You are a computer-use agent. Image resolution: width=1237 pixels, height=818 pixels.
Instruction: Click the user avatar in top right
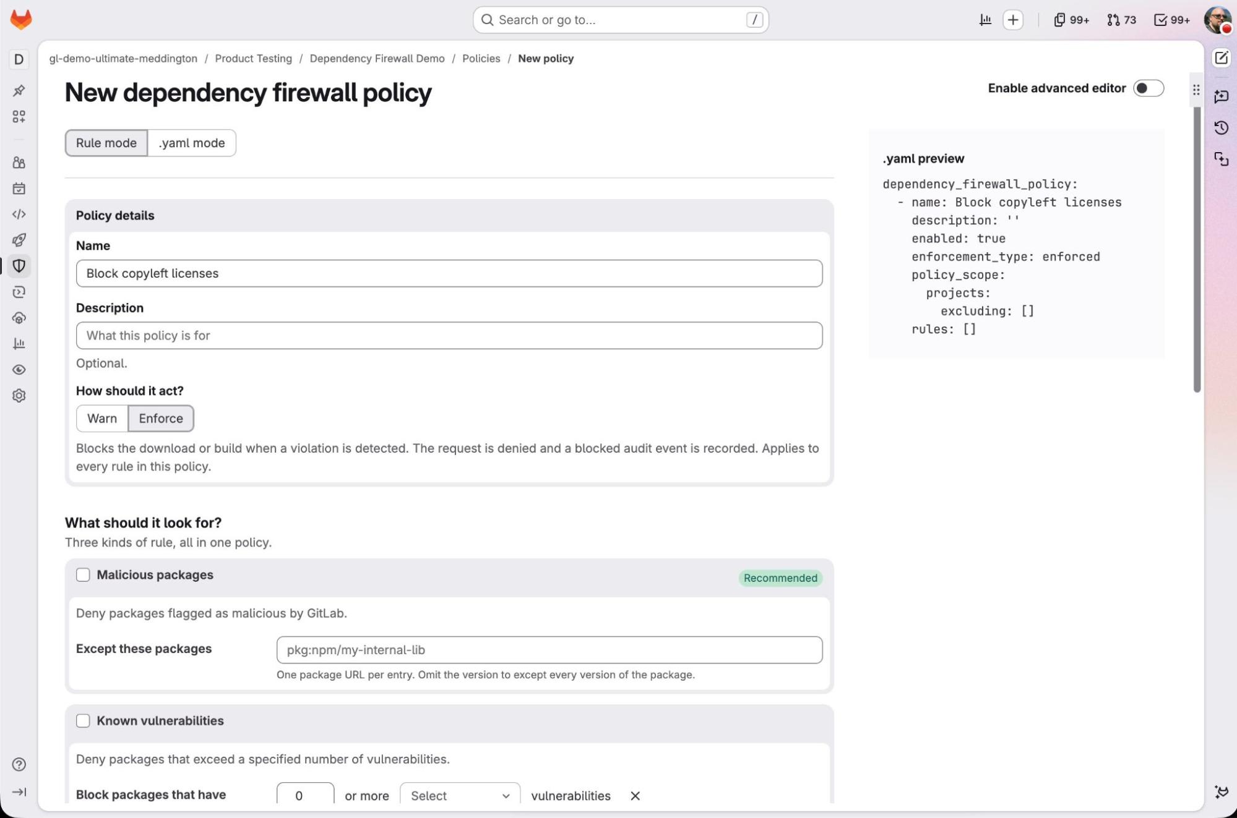coord(1218,20)
